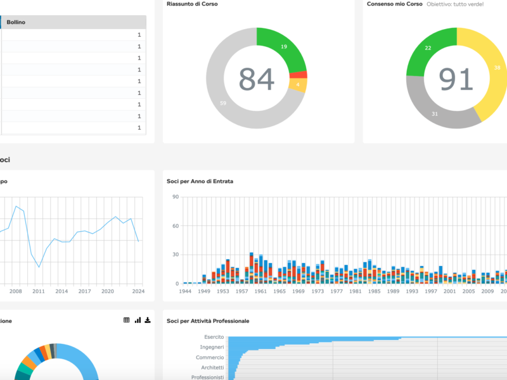Click the 1985 year axis label
The width and height of the screenshot is (507, 380).
click(x=374, y=291)
